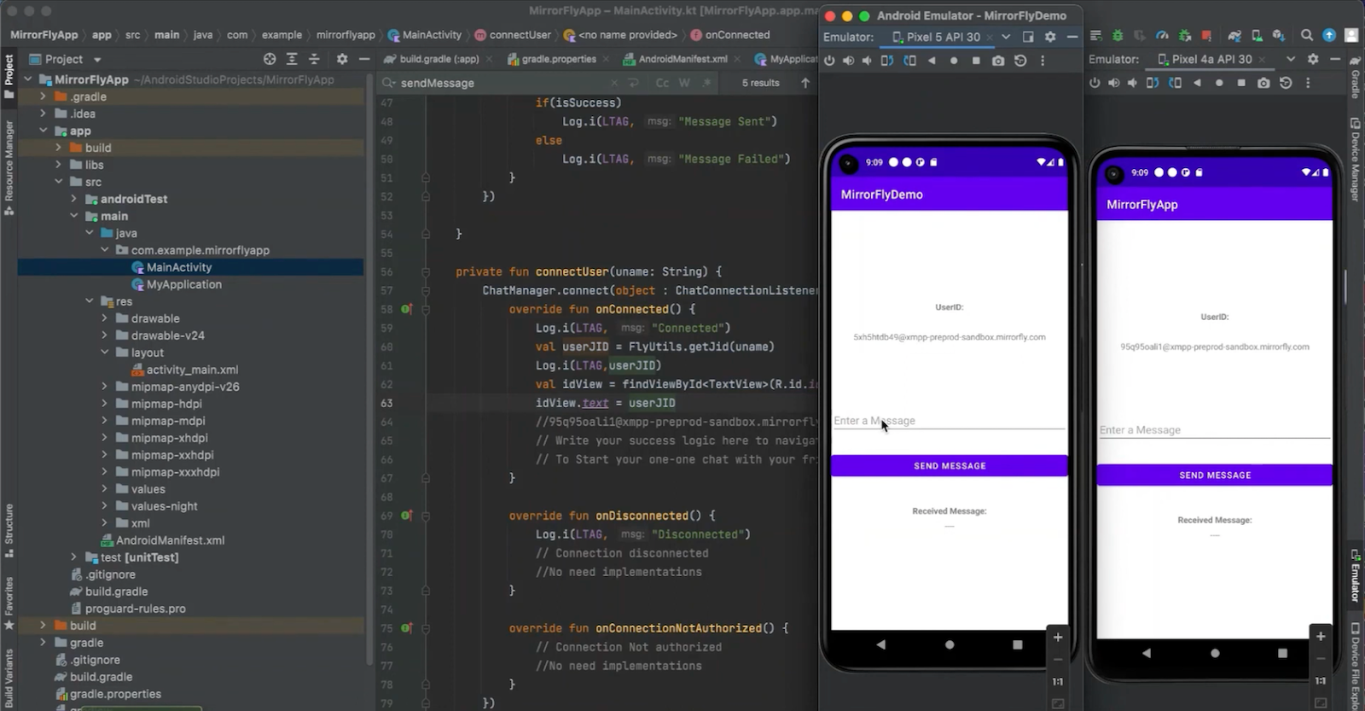
Task: Open the SDK Manager icon
Action: pos(1278,35)
